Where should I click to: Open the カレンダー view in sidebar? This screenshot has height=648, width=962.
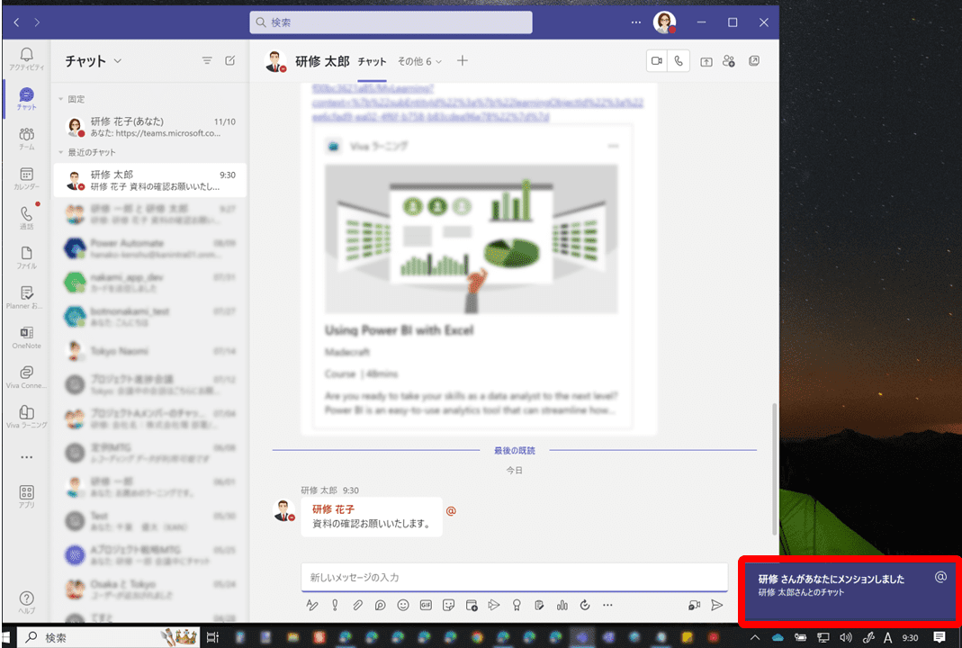[x=26, y=178]
